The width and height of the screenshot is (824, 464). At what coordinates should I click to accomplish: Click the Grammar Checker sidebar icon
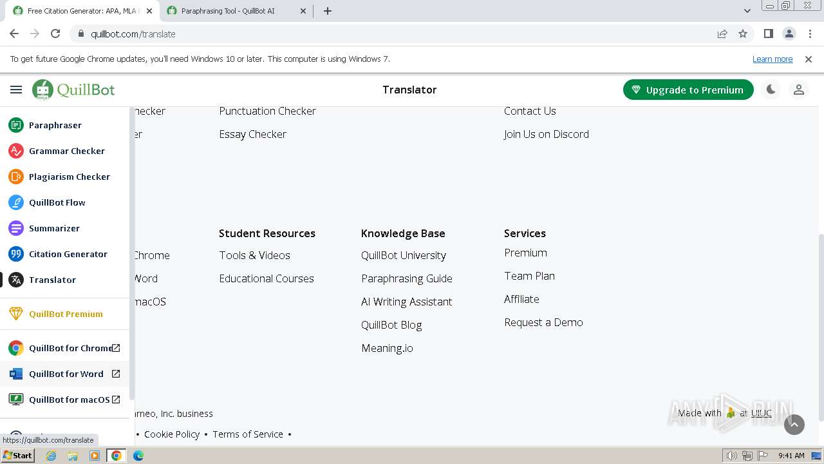[x=16, y=151]
